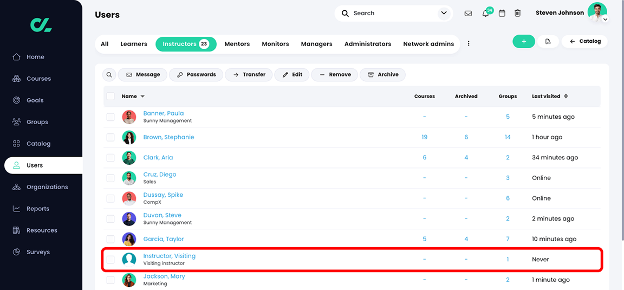Open the messages envelope icon in header
This screenshot has width=624, height=290.
469,13
